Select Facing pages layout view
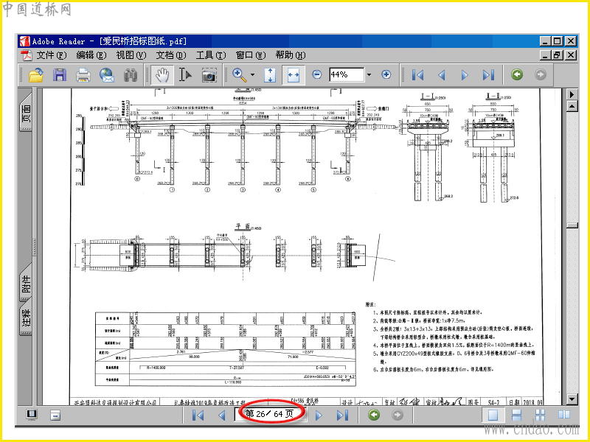Image resolution: width=590 pixels, height=442 pixels. (563, 415)
